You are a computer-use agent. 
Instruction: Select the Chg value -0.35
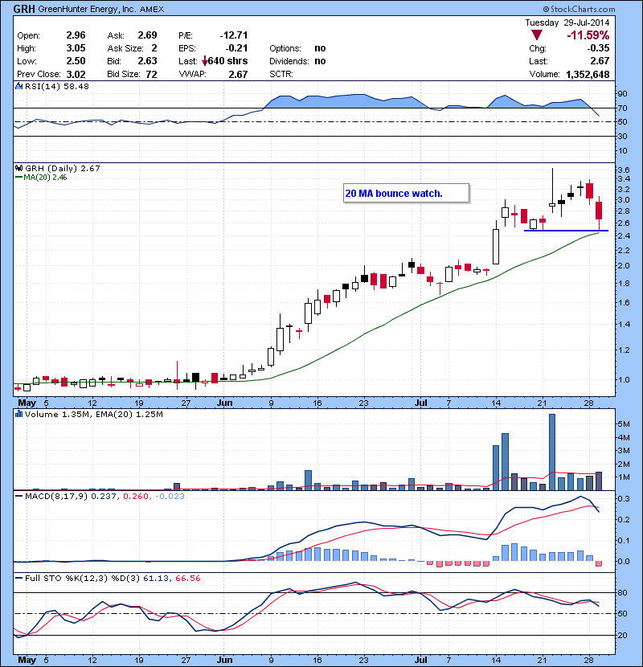click(598, 48)
